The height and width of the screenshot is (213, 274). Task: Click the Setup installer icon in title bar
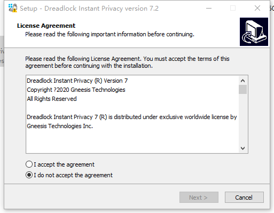tap(13, 8)
